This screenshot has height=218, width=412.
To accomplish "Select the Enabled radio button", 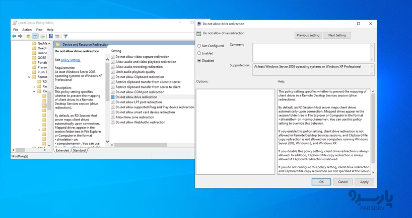I will click(x=199, y=53).
